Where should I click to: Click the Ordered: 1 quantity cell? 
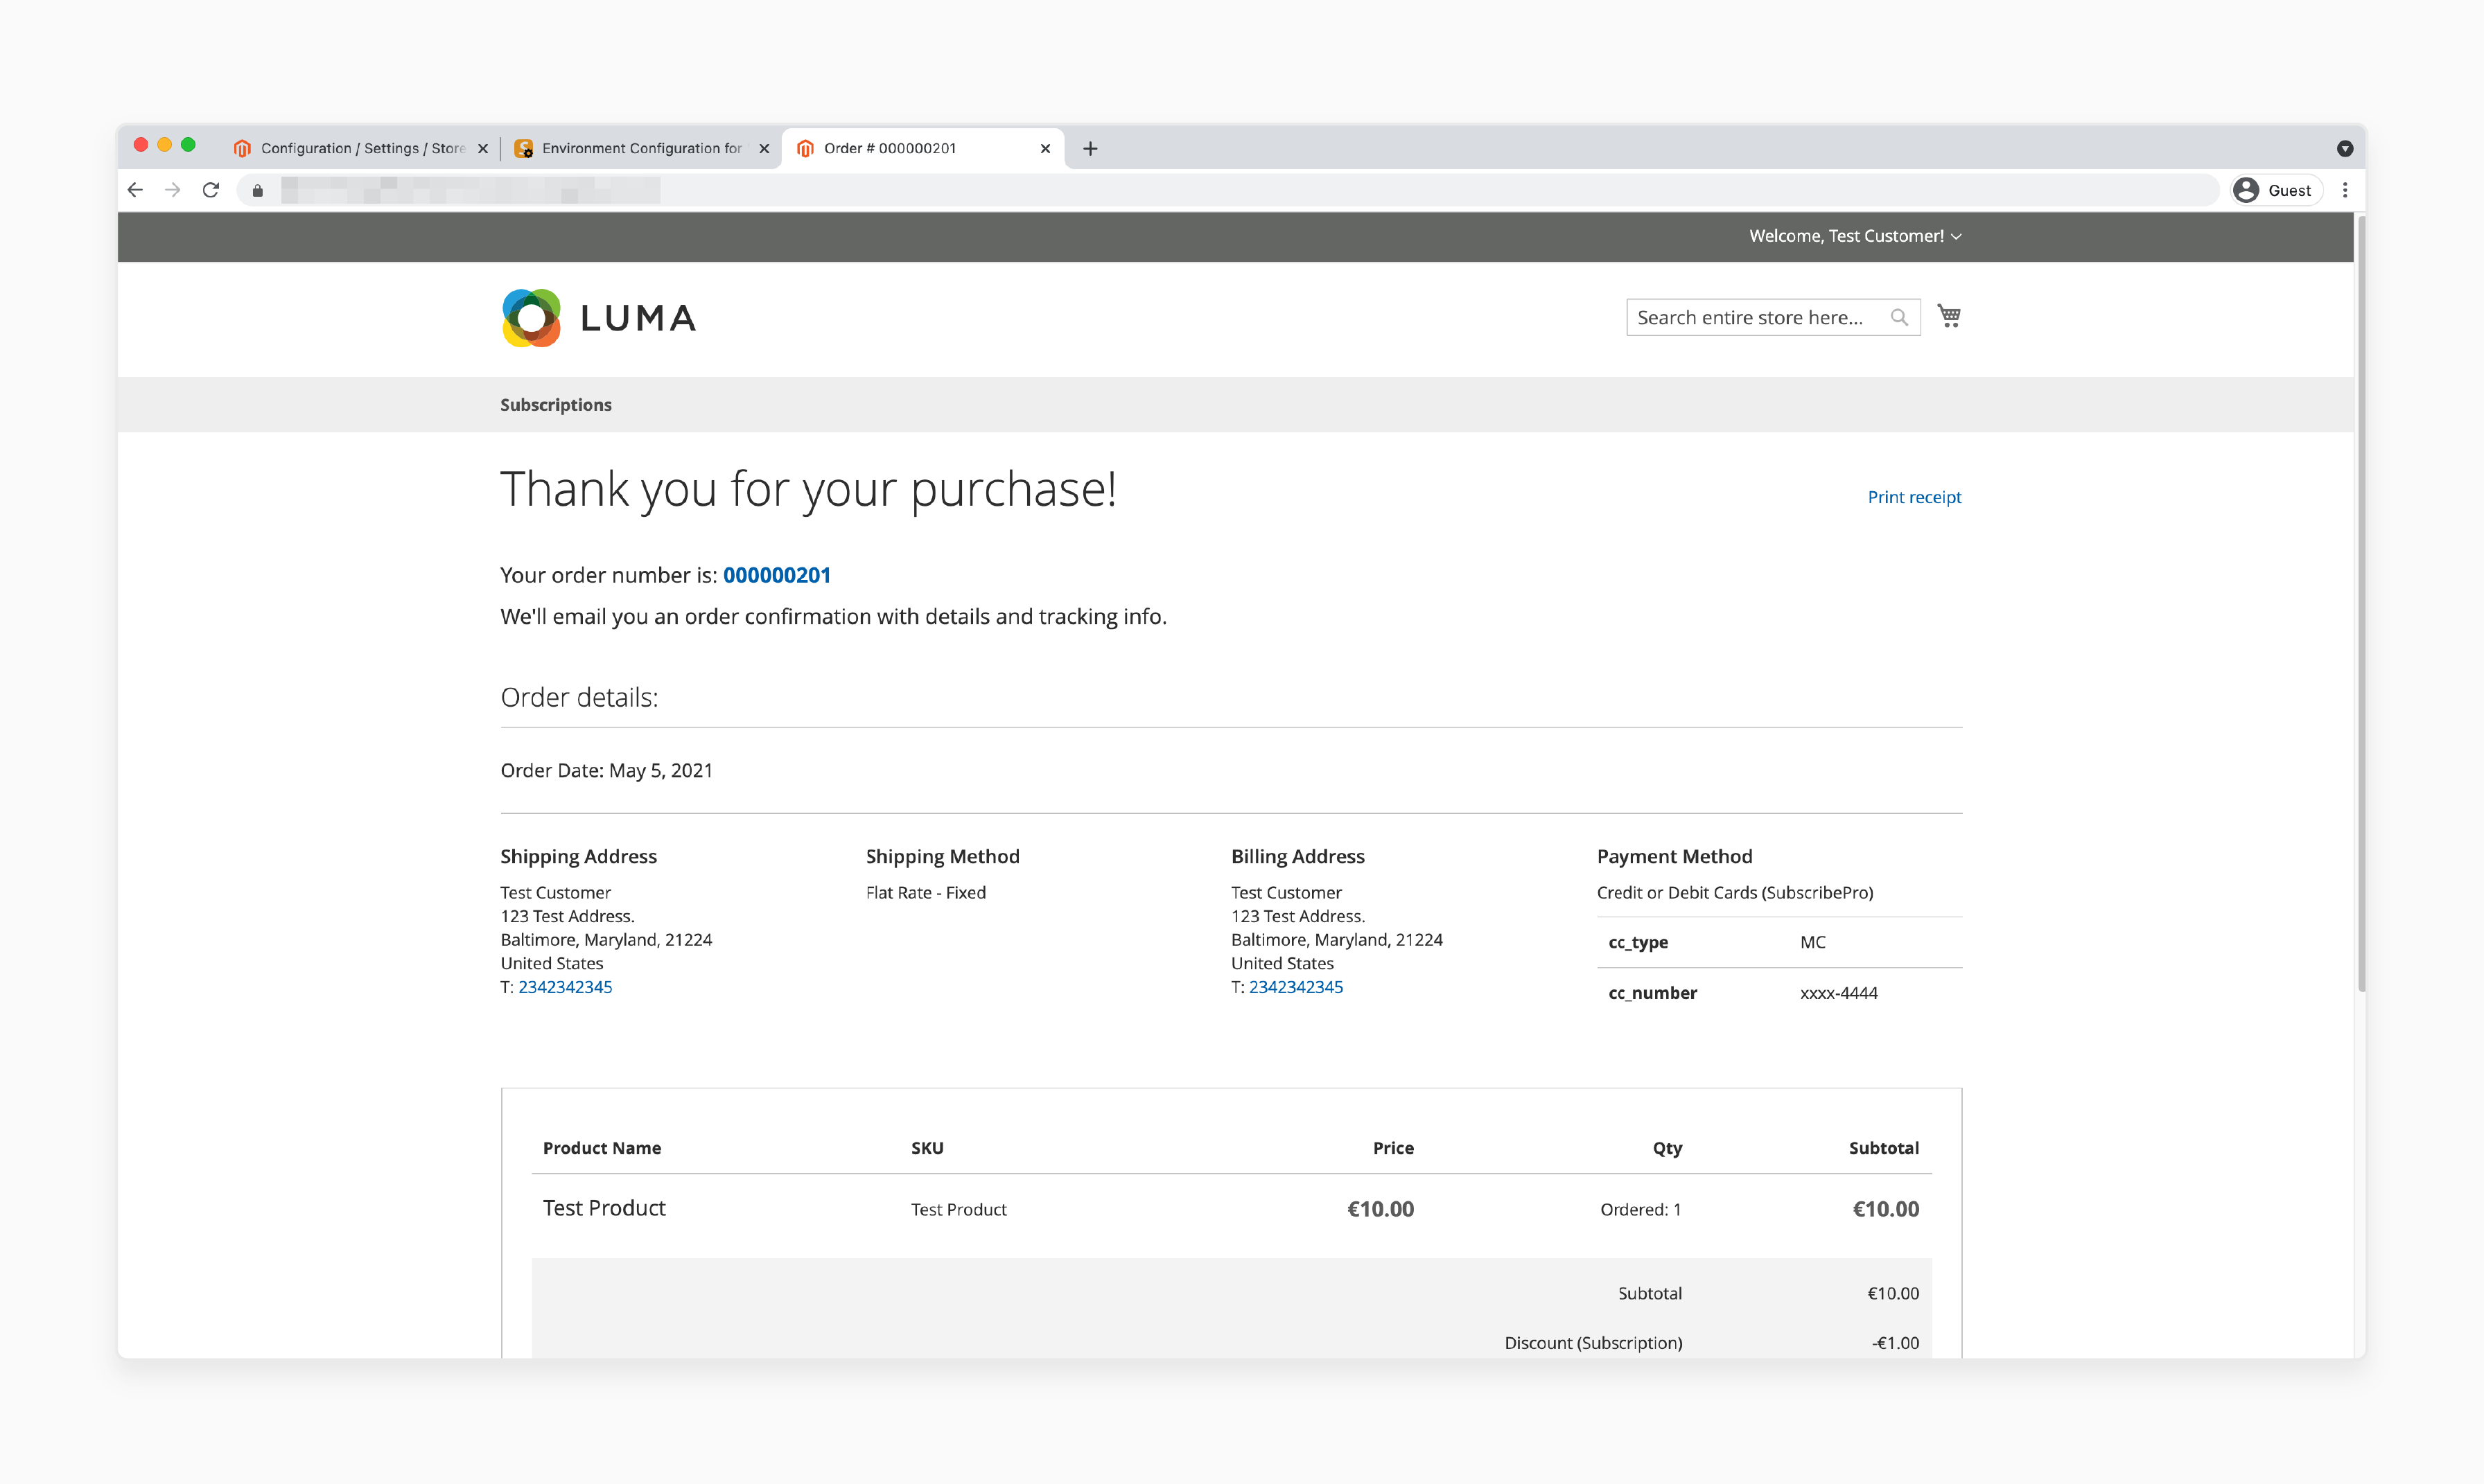1641,1209
